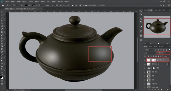Open path alignment options
The height and width of the screenshot is (91, 171).
pyautogui.click(x=76, y=5)
